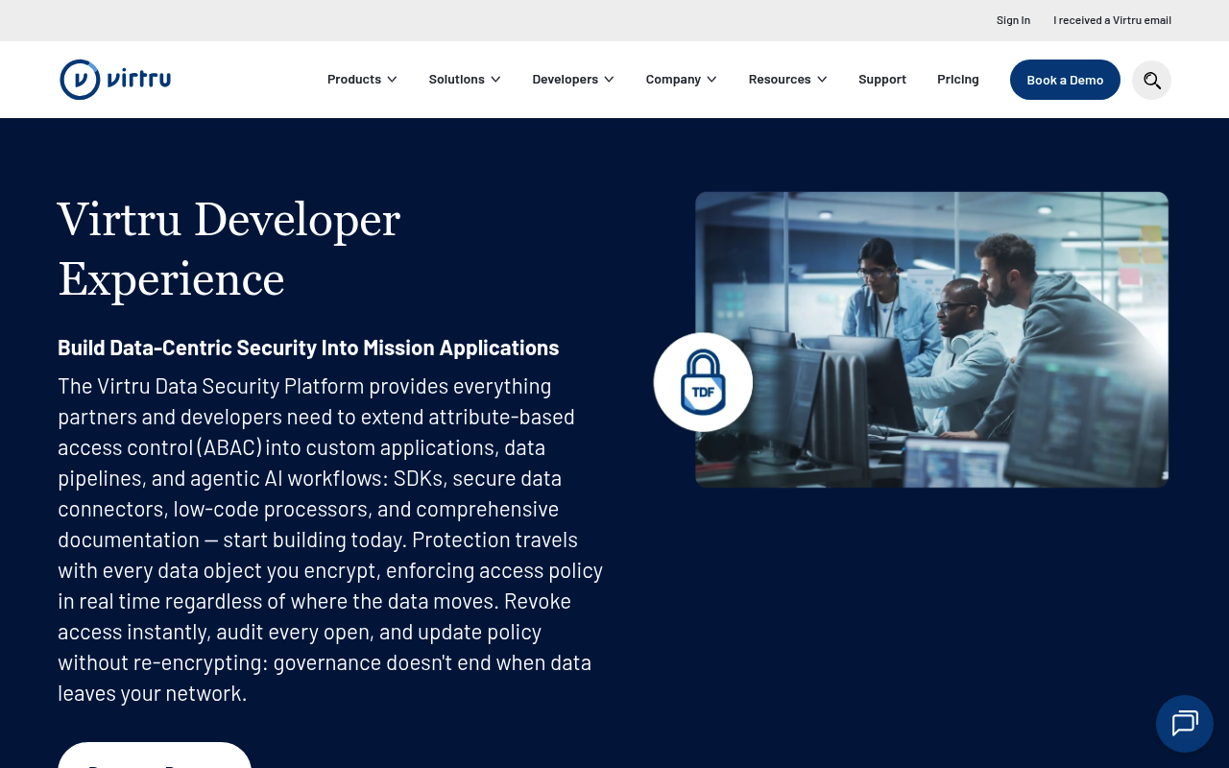Go to the Support page

[882, 80]
